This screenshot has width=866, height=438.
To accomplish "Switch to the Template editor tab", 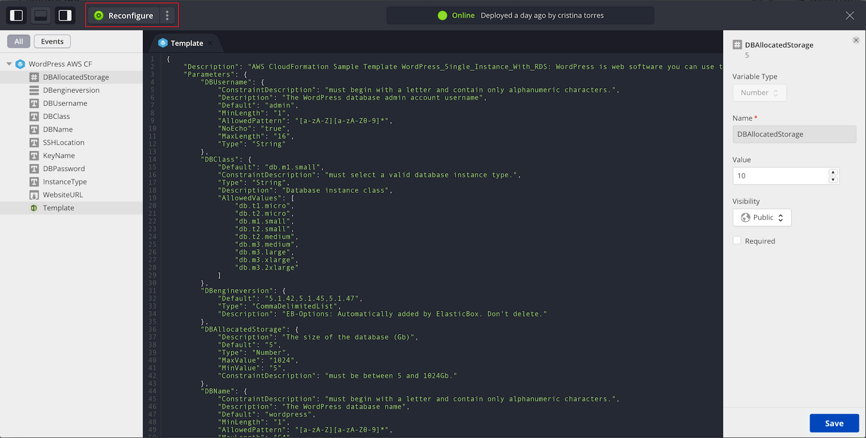I will click(x=187, y=43).
